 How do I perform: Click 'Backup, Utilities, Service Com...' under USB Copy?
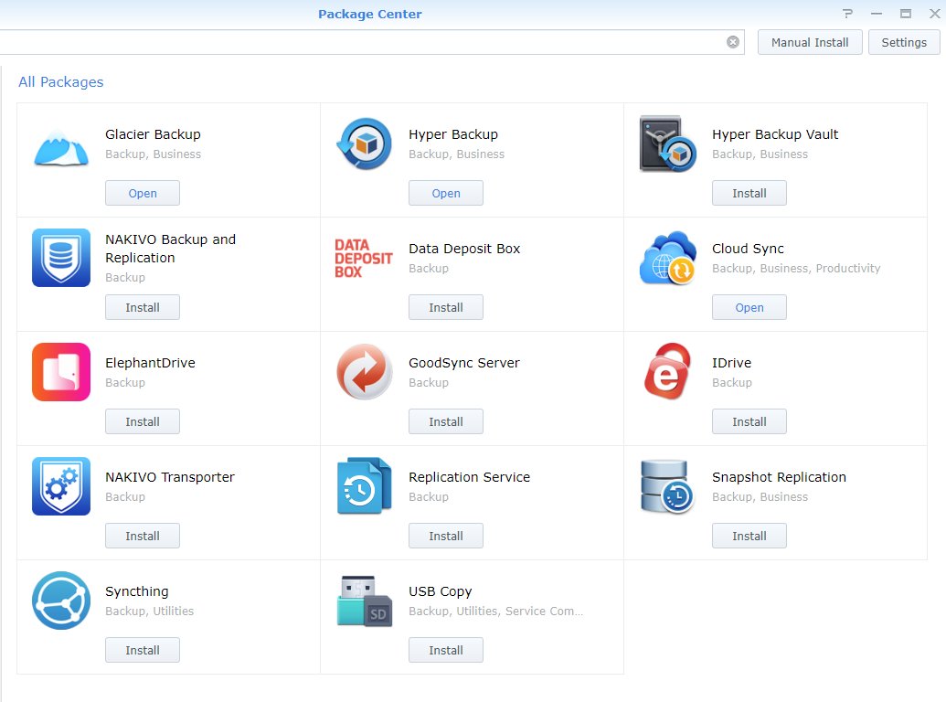[x=496, y=611]
